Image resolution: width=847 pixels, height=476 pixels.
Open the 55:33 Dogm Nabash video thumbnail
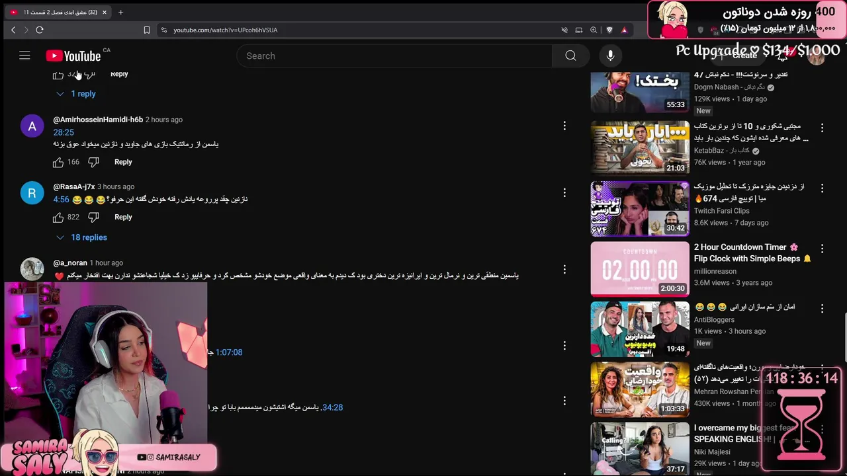coord(640,91)
